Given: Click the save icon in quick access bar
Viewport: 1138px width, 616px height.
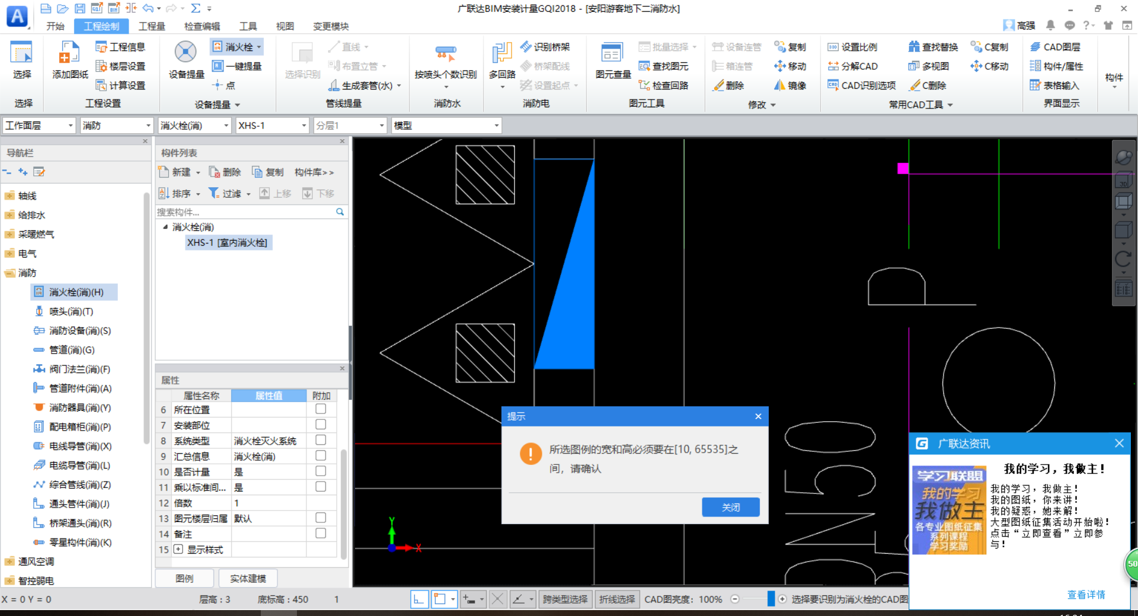Looking at the screenshot, I should point(79,8).
